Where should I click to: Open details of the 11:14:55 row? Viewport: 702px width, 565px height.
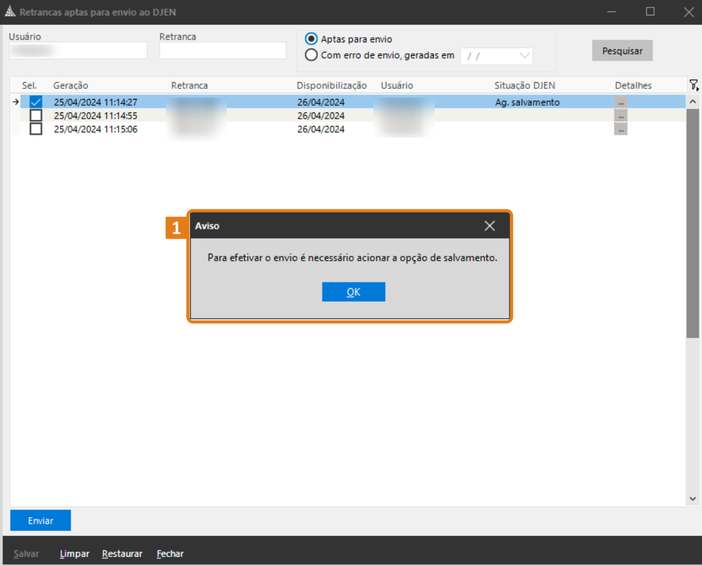[x=620, y=116]
